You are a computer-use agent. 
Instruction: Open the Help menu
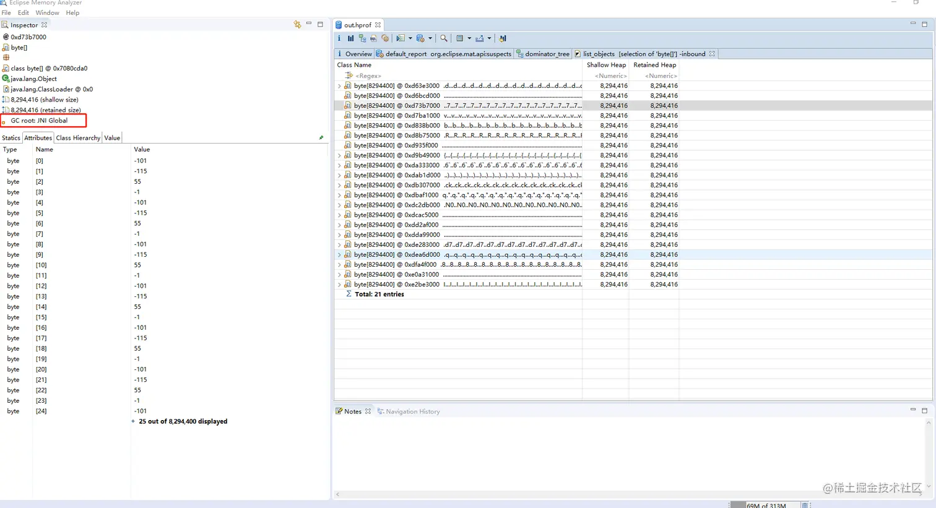point(72,12)
